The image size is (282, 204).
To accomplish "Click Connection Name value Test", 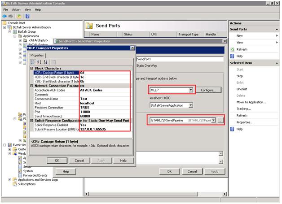I will pos(84,99).
